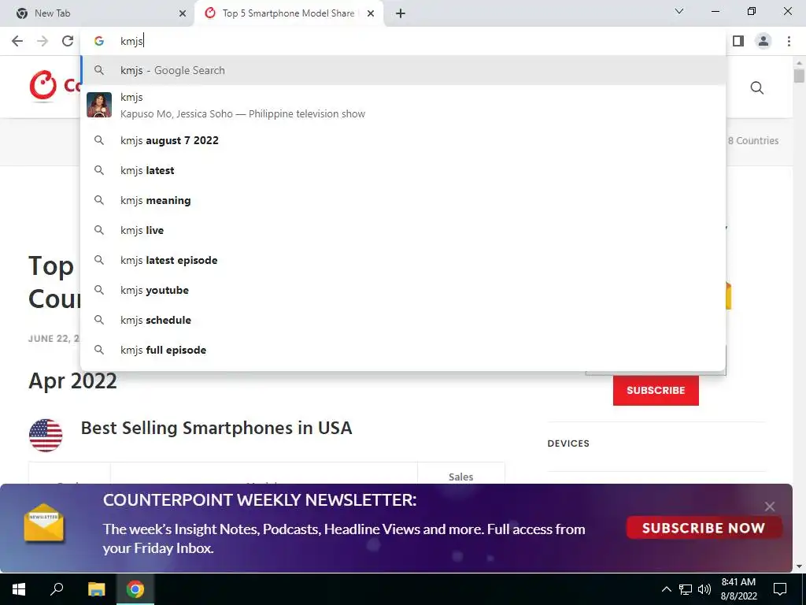The image size is (806, 605).
Task: Choose 'kmjs august 7 2022' suggestion
Action: pyautogui.click(x=404, y=140)
